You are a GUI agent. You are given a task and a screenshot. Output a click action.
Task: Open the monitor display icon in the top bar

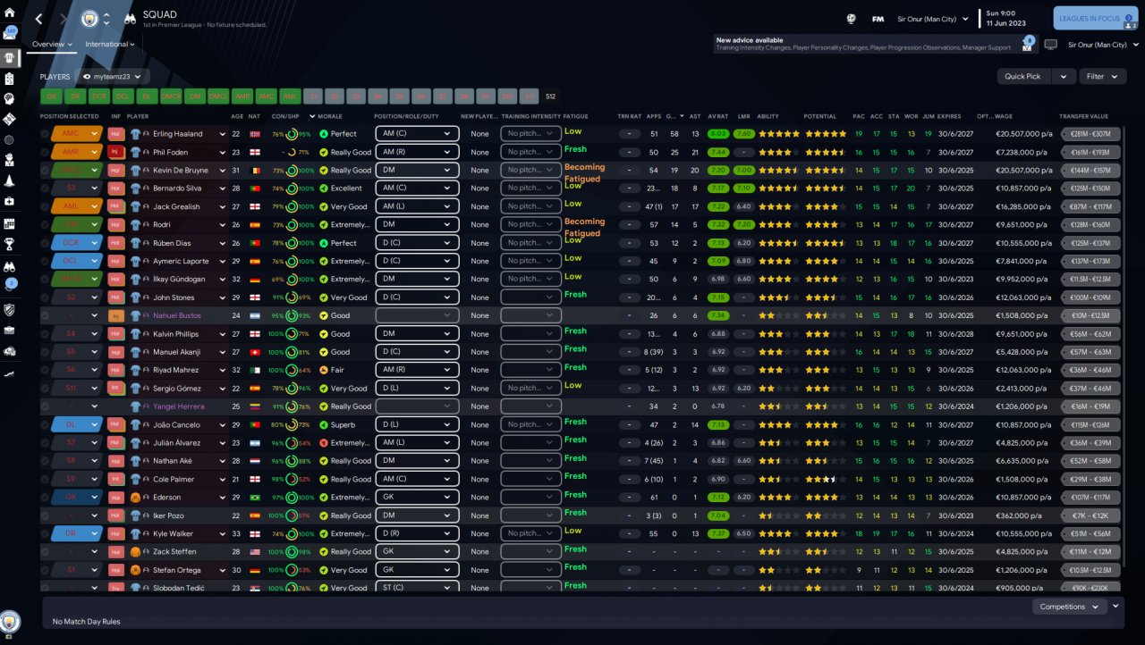[x=1051, y=45]
